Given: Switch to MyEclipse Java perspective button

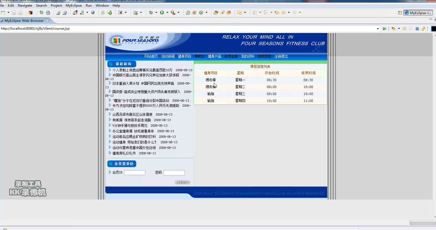Looking at the screenshot, I should point(418,13).
